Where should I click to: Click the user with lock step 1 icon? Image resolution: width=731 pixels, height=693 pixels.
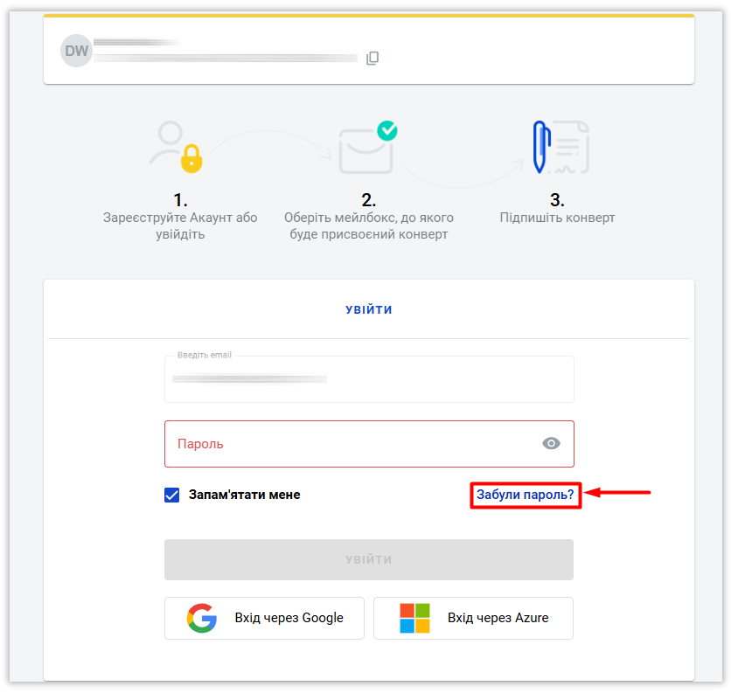[x=177, y=147]
